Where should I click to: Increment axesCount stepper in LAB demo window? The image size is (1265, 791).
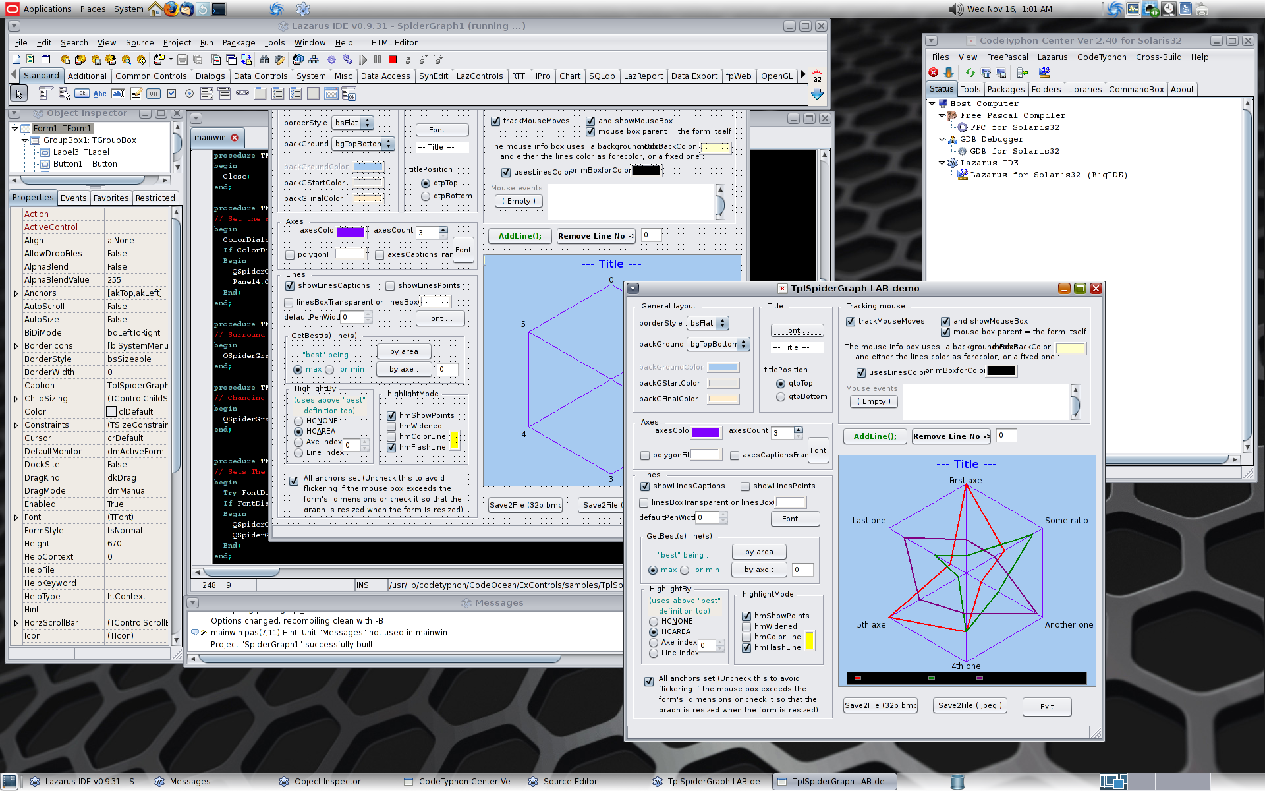799,430
